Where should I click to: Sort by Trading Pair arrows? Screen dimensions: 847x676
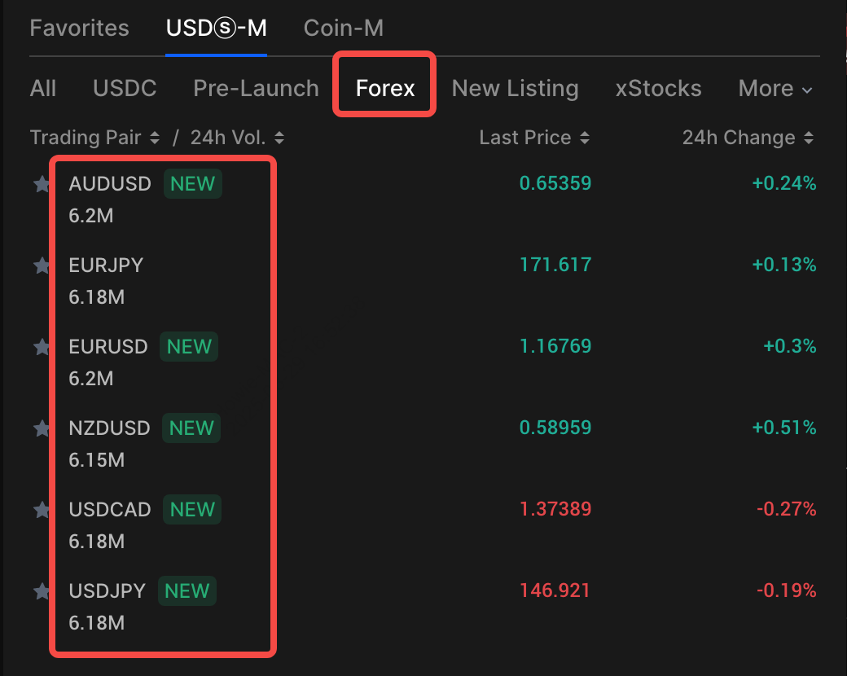155,138
